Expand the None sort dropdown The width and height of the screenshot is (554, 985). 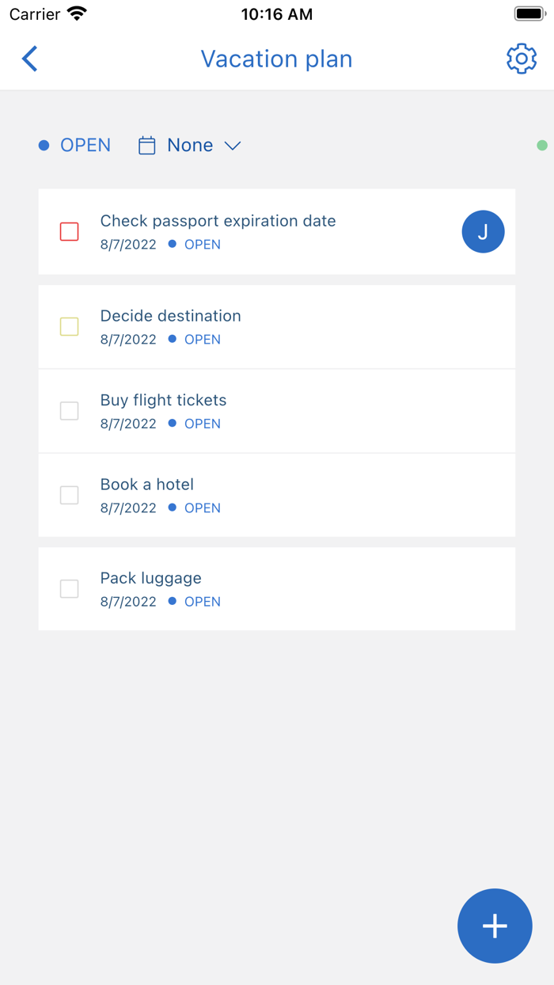pyautogui.click(x=233, y=146)
